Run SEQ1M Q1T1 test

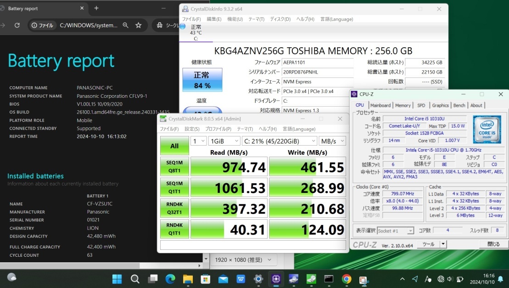click(174, 187)
